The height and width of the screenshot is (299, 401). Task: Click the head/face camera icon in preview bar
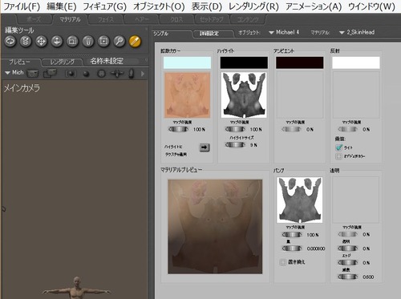click(x=101, y=74)
